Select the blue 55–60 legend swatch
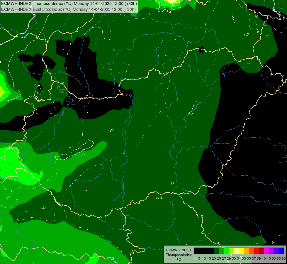The image size is (287, 264). pos(281,251)
